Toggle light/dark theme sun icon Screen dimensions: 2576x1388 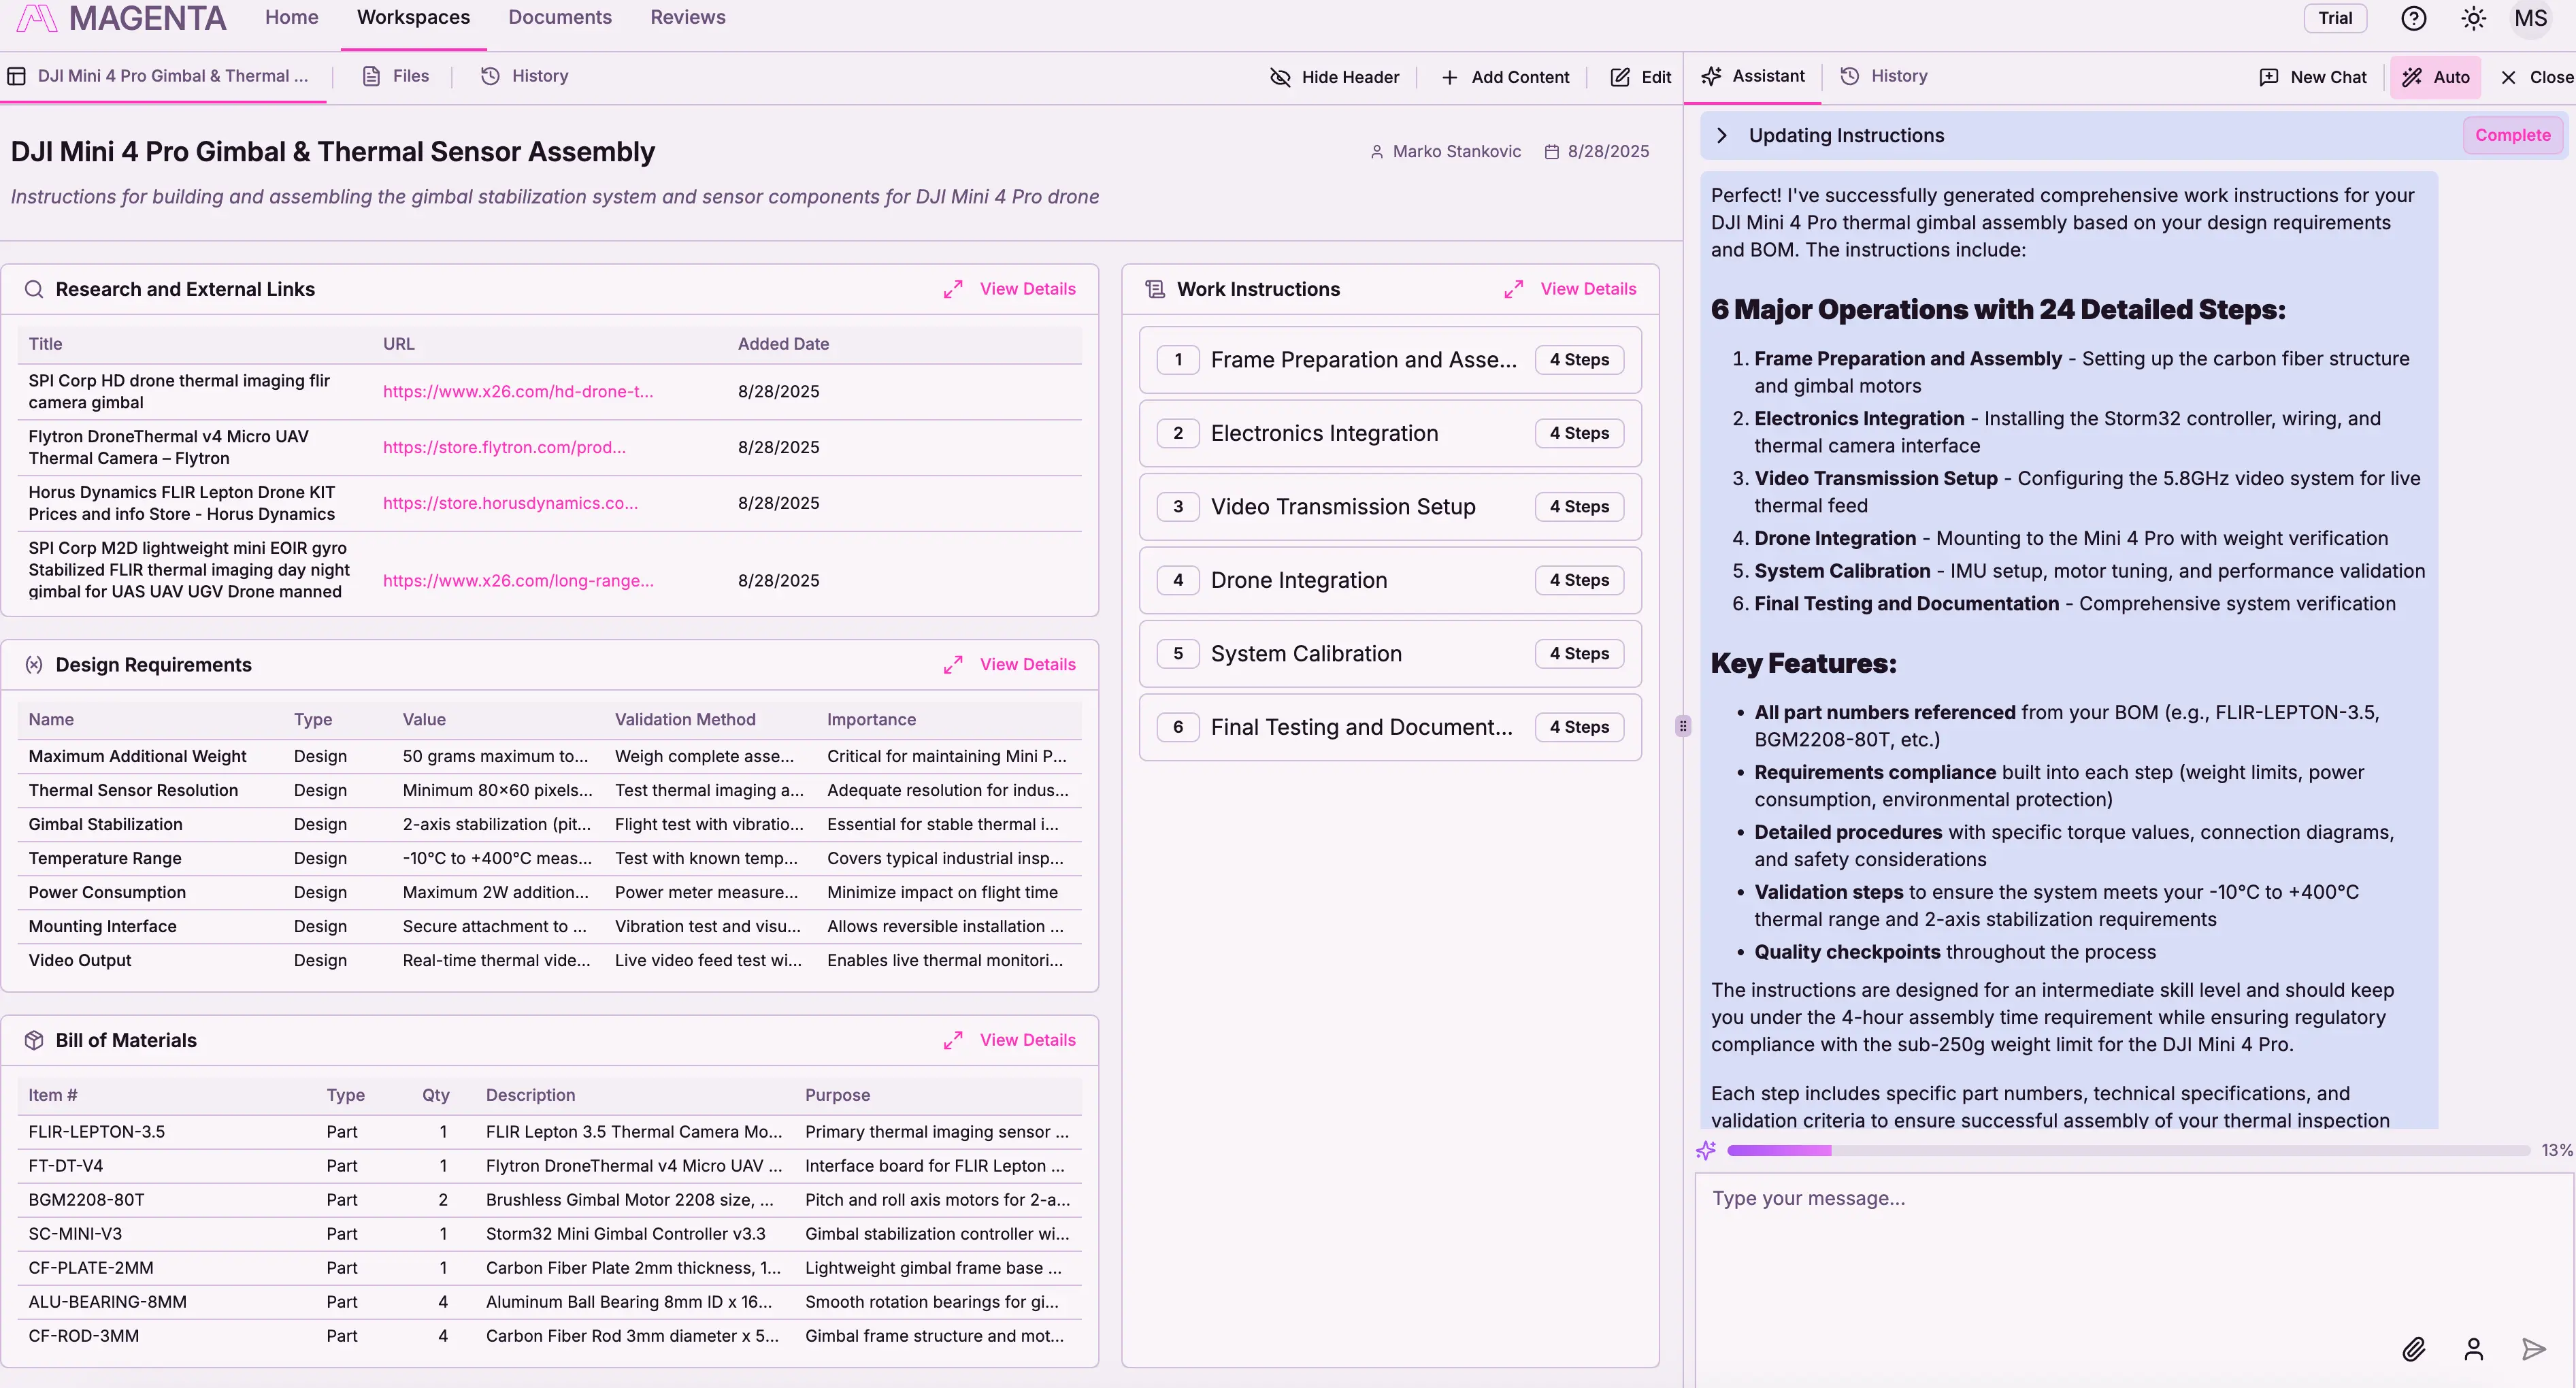[x=2473, y=18]
